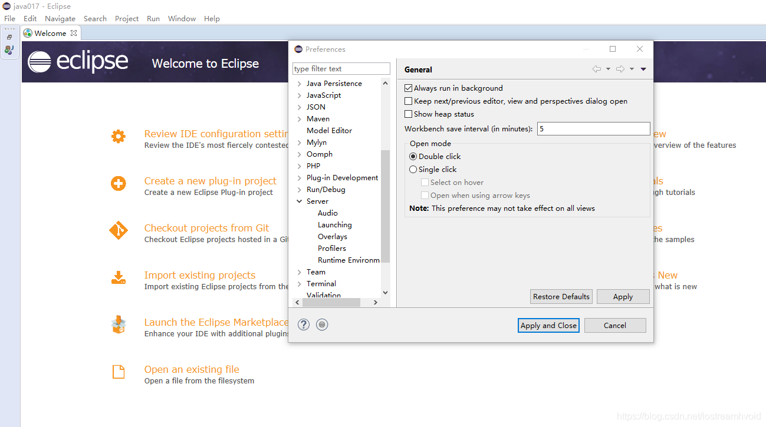Click the preferences tree horizontal scrollbar thumb

coord(331,302)
